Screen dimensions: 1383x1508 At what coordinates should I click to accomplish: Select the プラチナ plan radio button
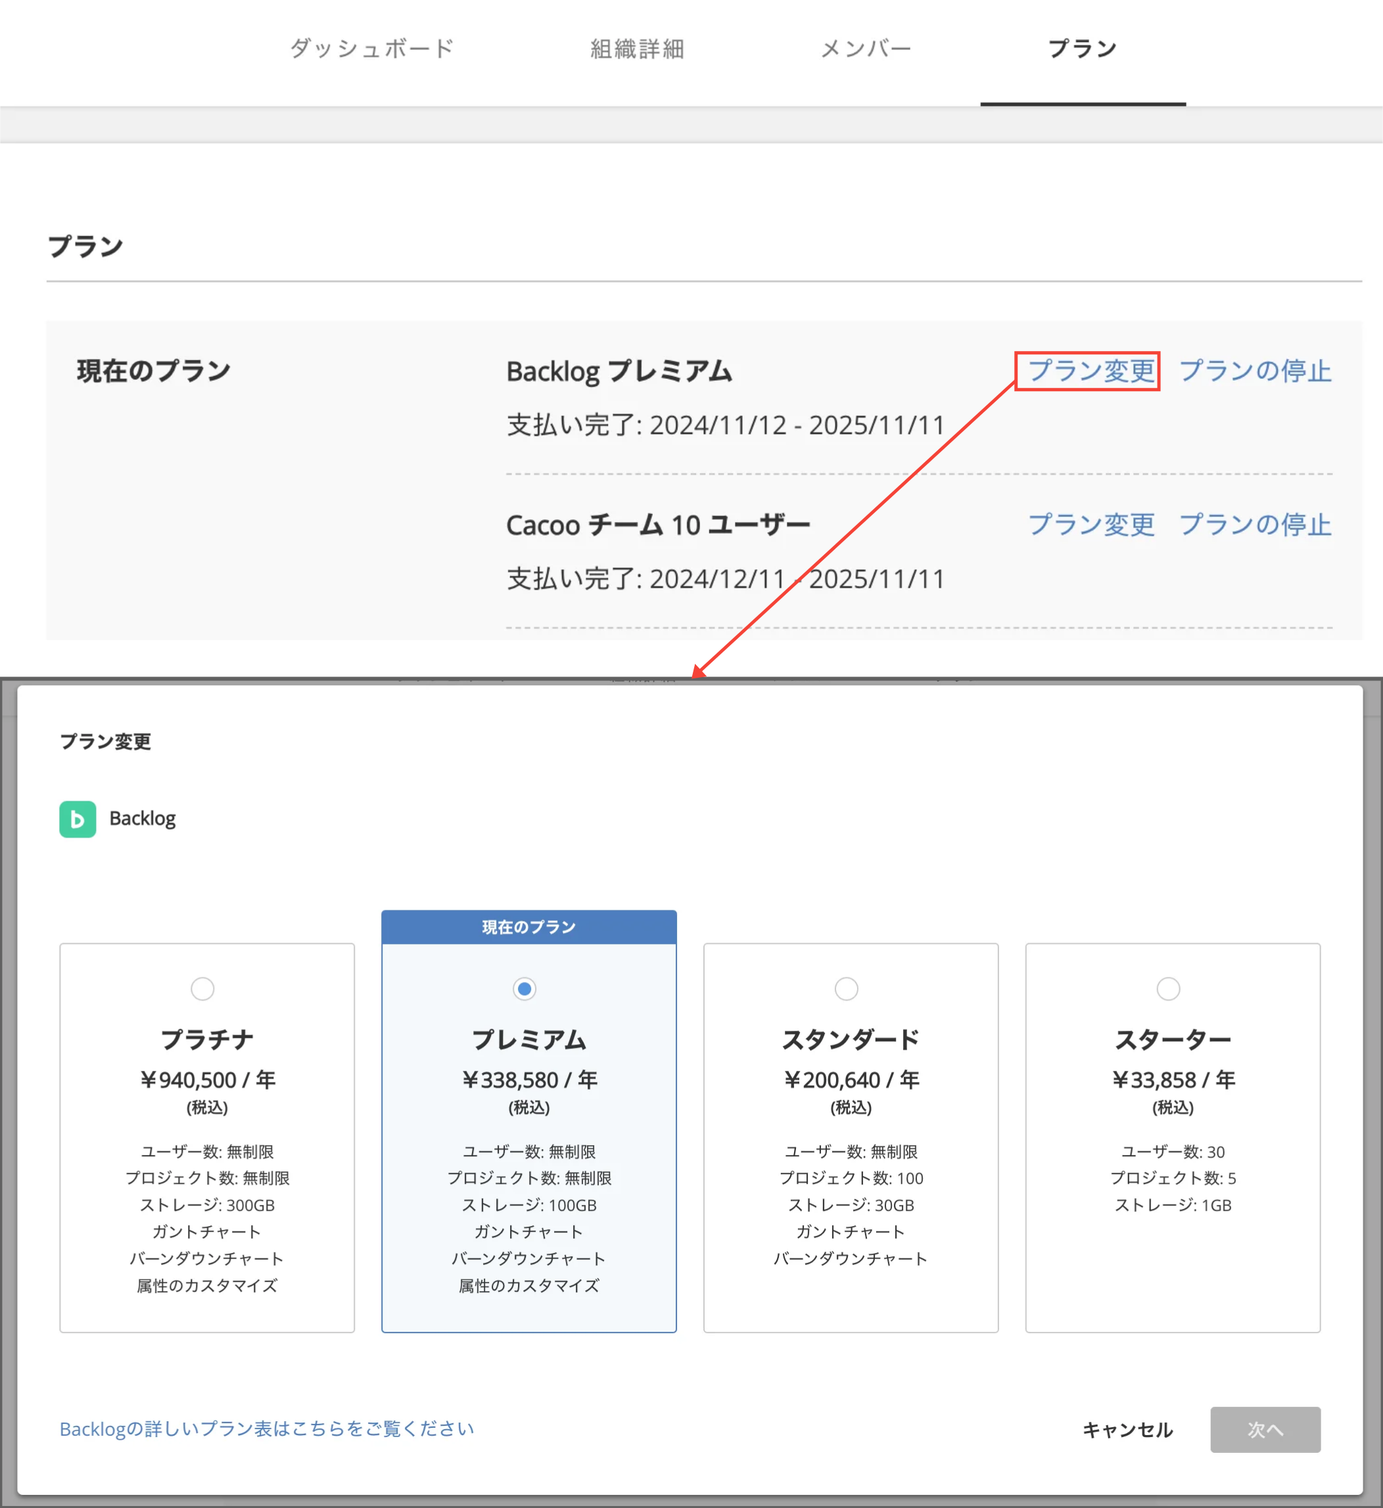[203, 989]
